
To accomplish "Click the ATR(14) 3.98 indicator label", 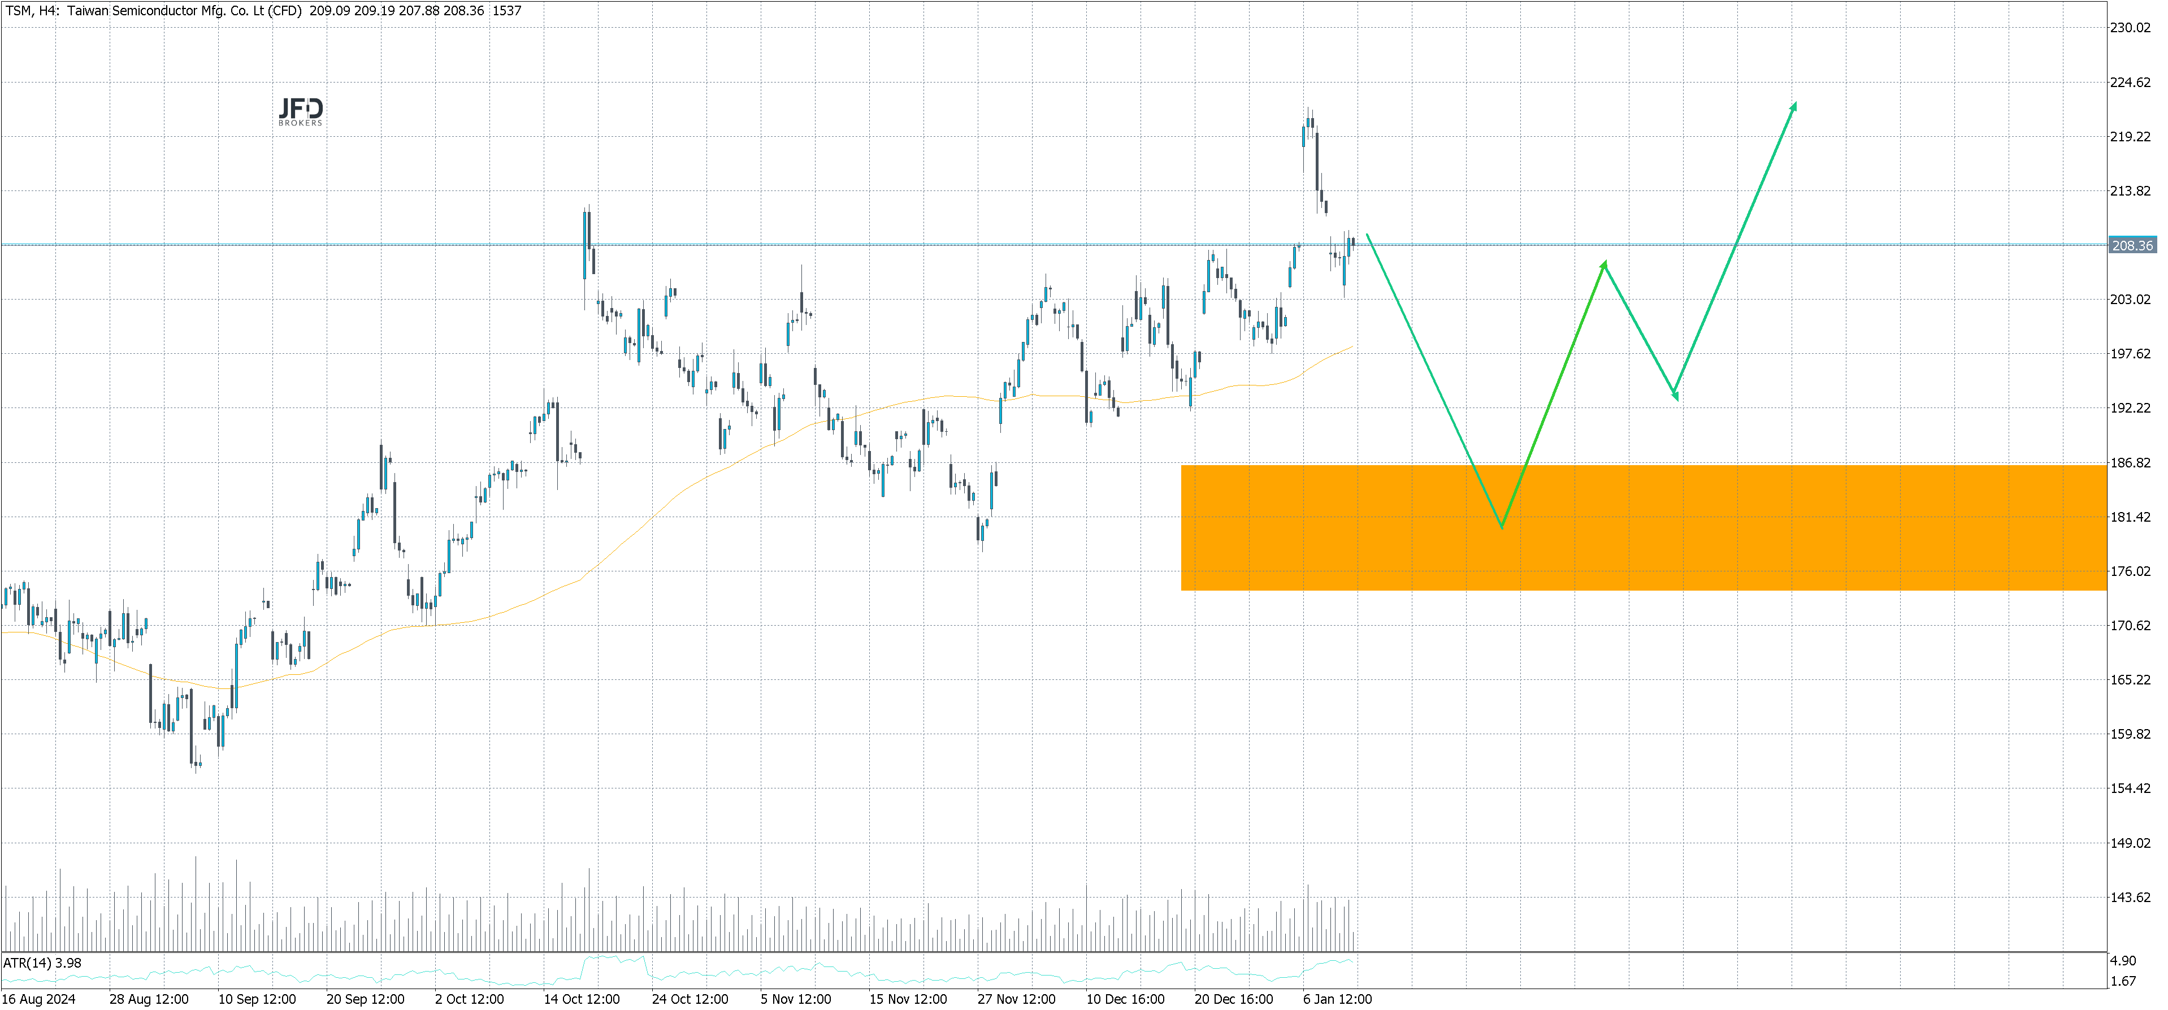I will (42, 963).
